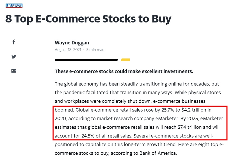This screenshot has width=236, height=160.
Task: Share the article via Twitter icon
Action: tap(14, 57)
